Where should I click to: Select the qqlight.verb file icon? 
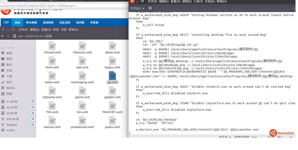(112, 91)
